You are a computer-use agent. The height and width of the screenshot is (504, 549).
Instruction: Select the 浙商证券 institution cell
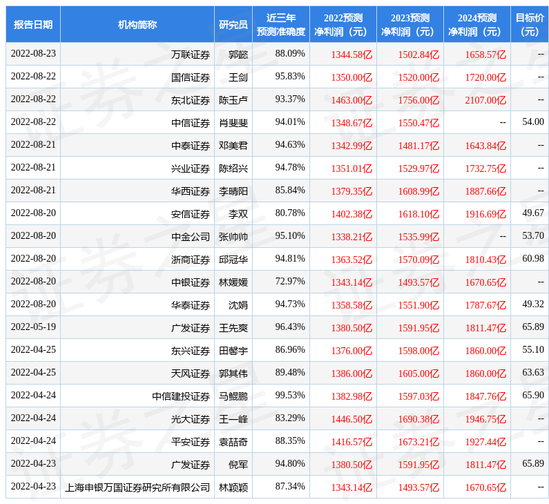click(137, 259)
